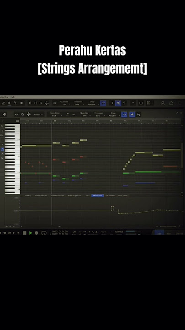Click the IQ input quantize icon in top toolbar
This screenshot has height=330, width=185.
(54, 103)
